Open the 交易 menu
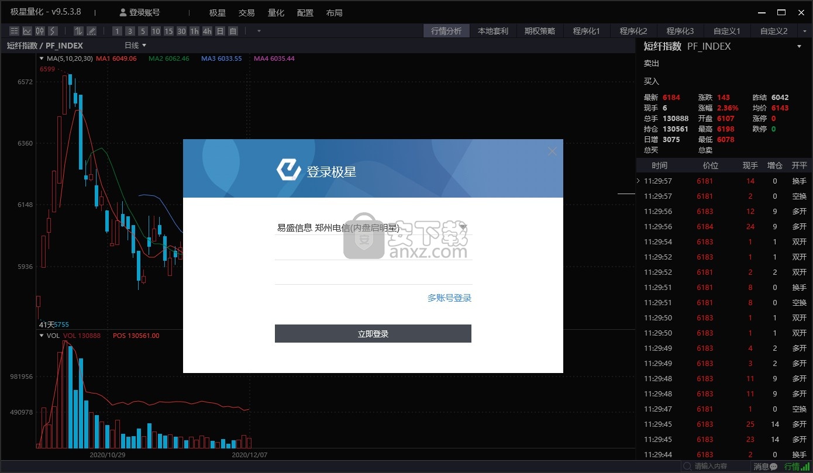This screenshot has height=473, width=813. [247, 12]
